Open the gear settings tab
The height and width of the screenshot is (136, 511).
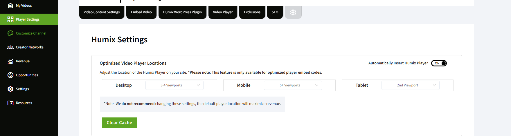click(x=293, y=12)
